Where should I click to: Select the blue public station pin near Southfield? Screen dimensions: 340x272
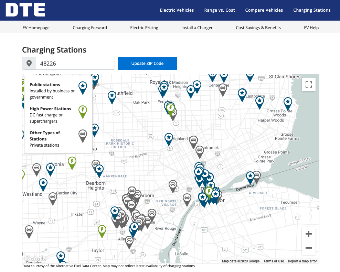(112, 97)
